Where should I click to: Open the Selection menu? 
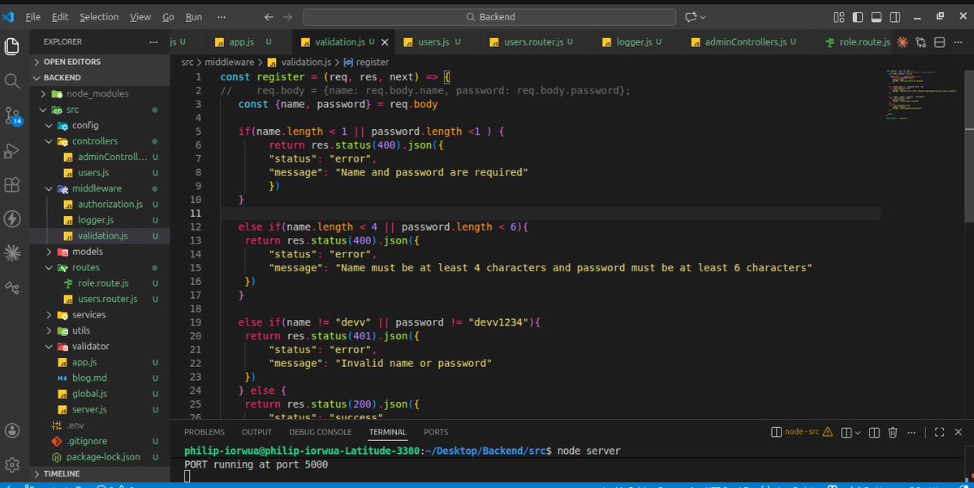click(x=99, y=16)
